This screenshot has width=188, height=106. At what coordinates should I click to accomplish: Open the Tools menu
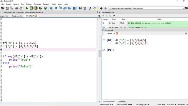(53, 4)
